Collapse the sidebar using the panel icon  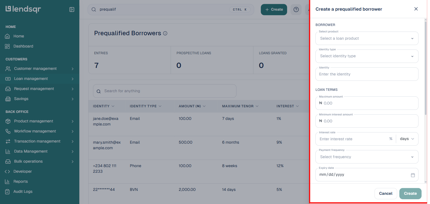(x=72, y=10)
